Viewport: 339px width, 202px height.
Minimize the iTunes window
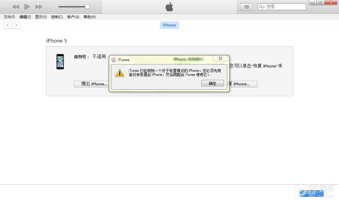pos(312,2)
